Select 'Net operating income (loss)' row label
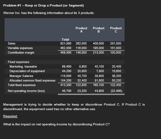The width and height of the screenshot is (161, 139). click(x=26, y=91)
